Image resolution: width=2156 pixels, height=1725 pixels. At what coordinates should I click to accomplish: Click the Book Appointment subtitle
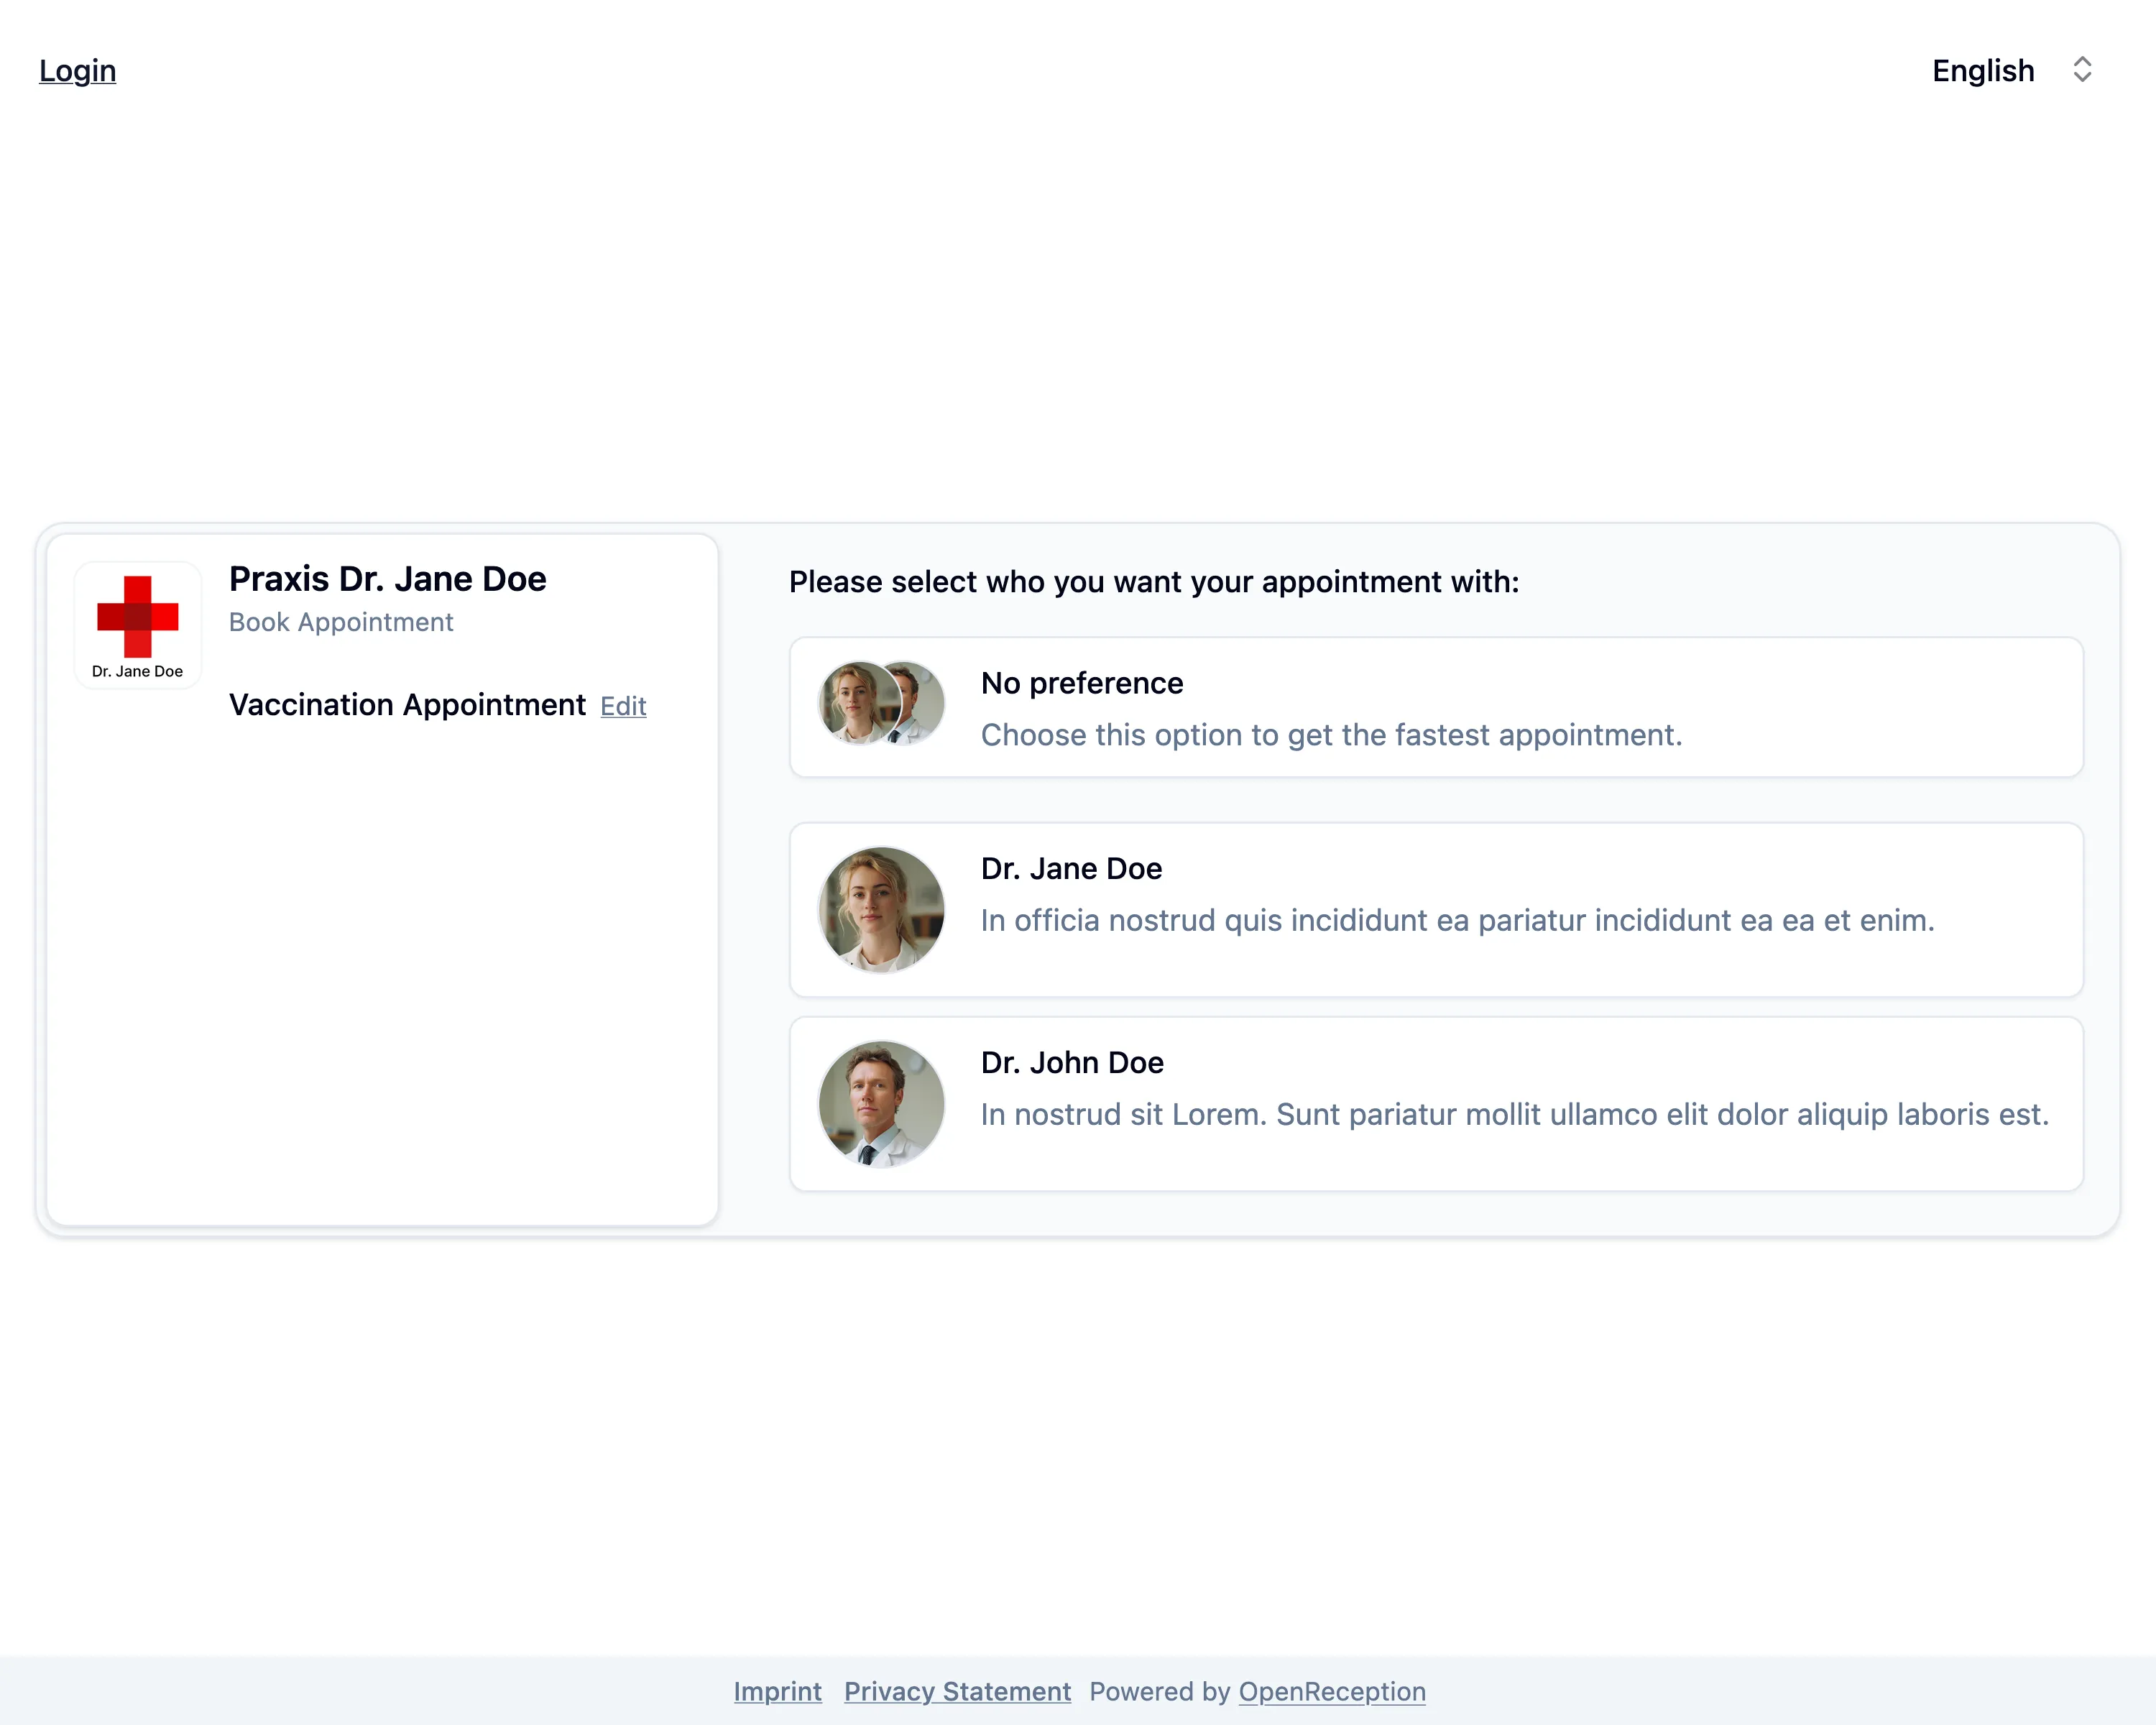tap(341, 622)
